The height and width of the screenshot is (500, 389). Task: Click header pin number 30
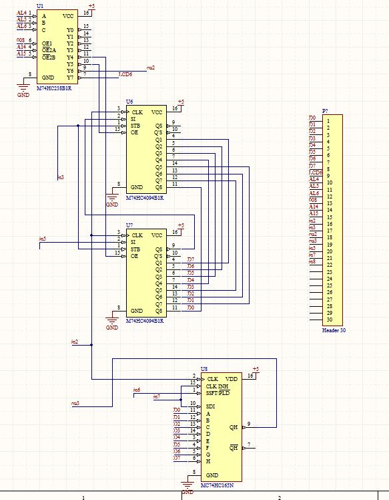330,320
